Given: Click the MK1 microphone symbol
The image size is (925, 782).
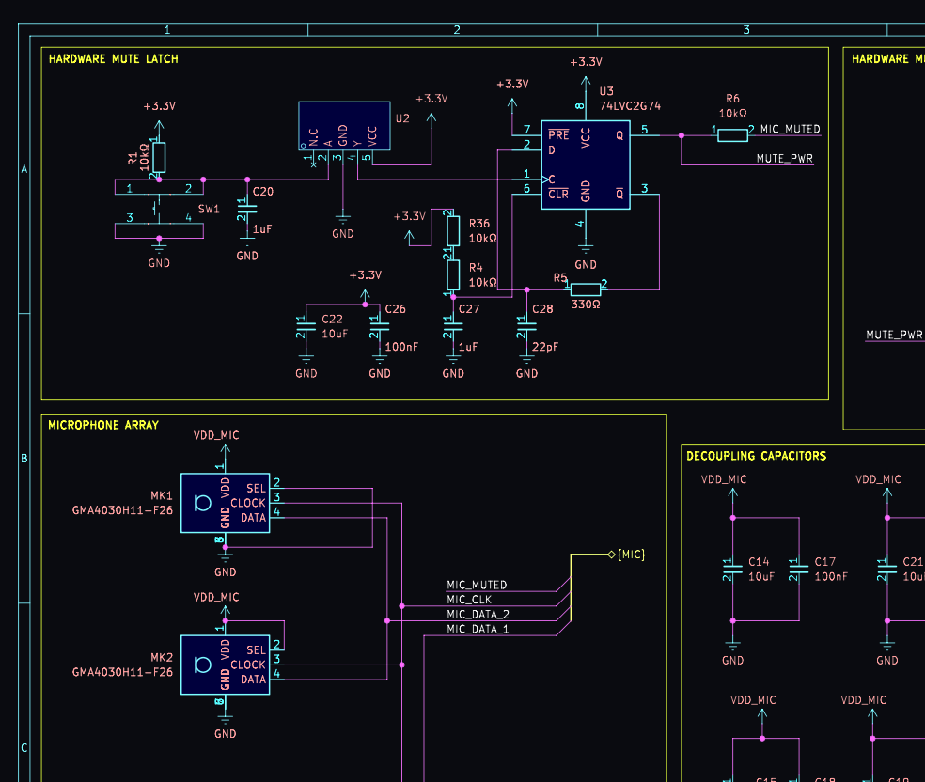Looking at the screenshot, I should coord(225,503).
